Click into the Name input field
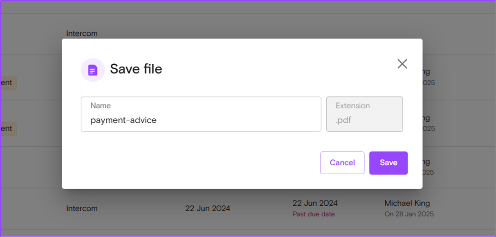 (201, 114)
